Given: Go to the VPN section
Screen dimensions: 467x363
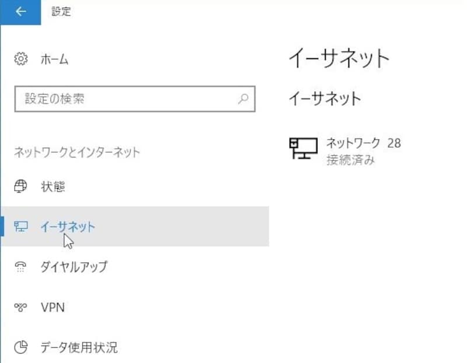Looking at the screenshot, I should [x=53, y=307].
